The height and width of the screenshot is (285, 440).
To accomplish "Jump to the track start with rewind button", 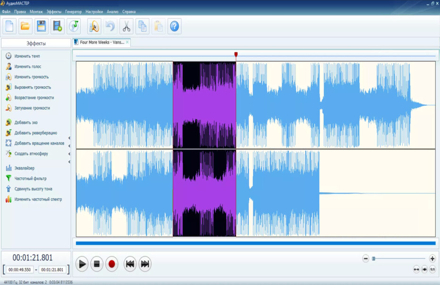I will (x=130, y=264).
